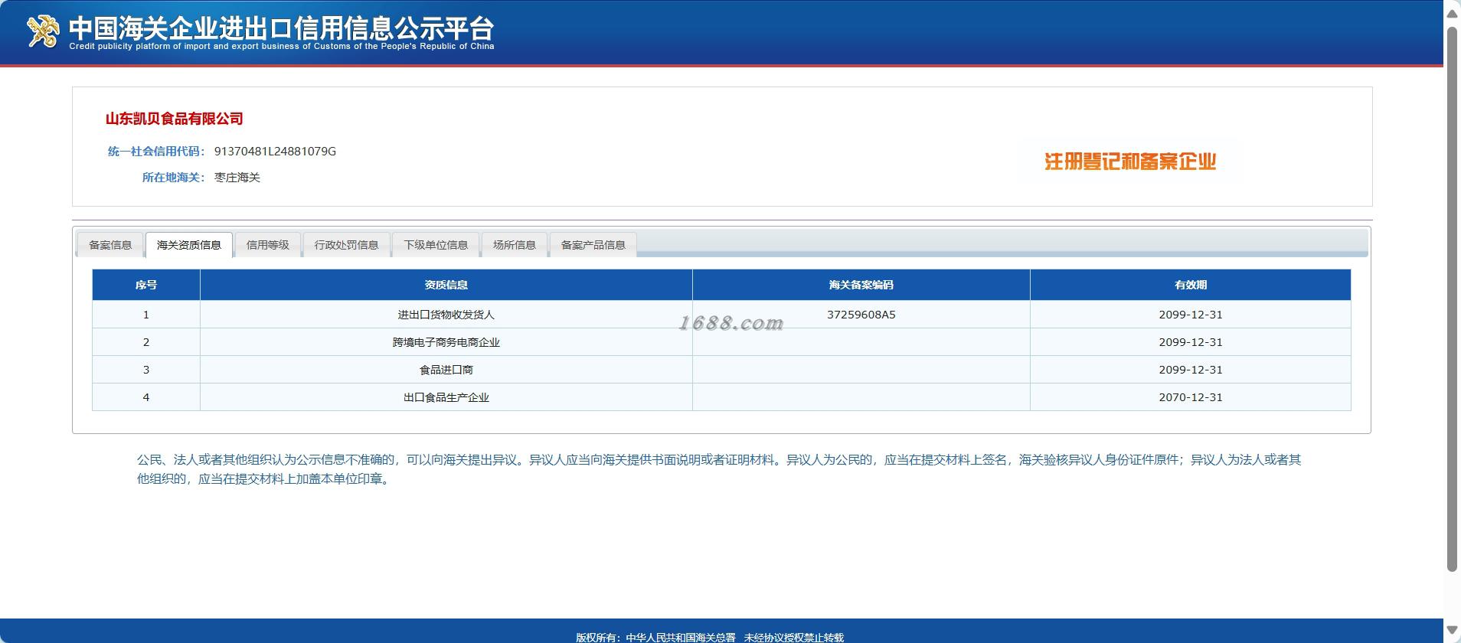Click the 出口食品生产企业 cell

(x=446, y=397)
